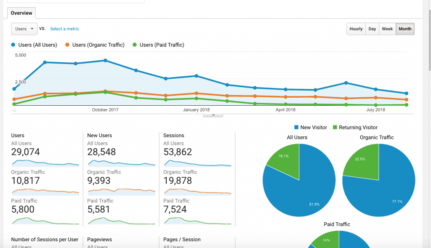This screenshot has width=431, height=248.
Task: Click Paid Traffic sparkline under 5,800
Action: click(45, 221)
